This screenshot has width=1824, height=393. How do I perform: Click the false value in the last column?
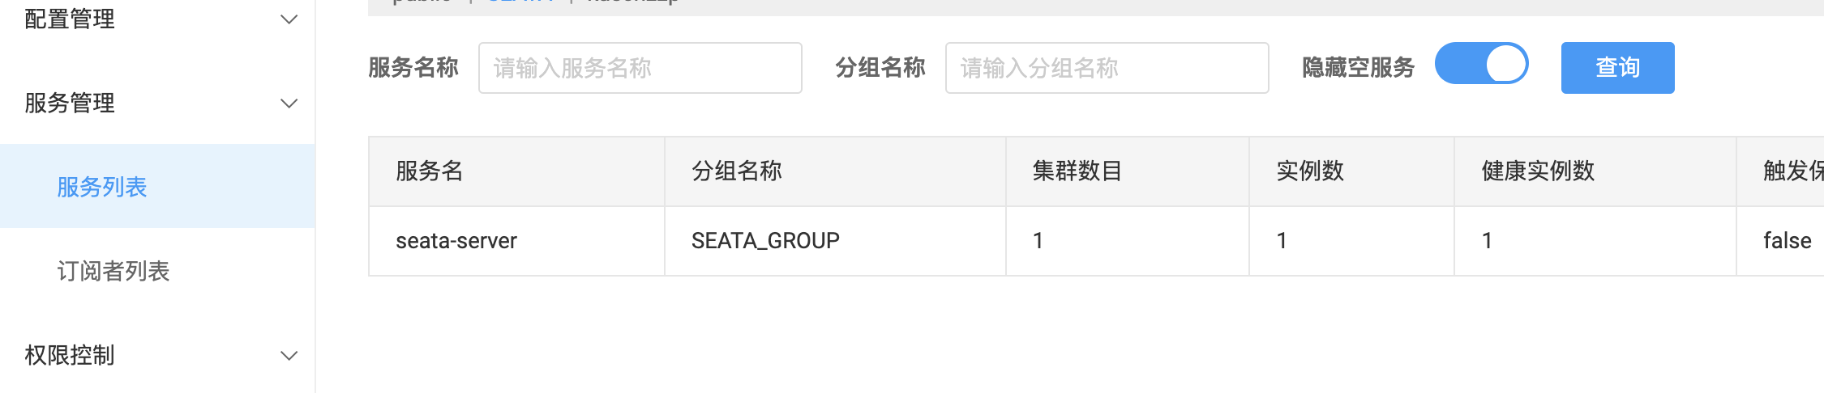(x=1787, y=240)
